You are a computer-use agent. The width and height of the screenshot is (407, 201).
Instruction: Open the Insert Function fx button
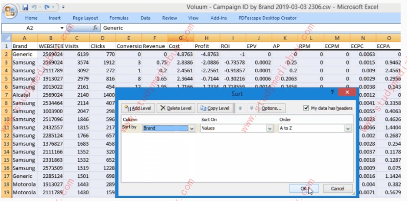click(95, 28)
